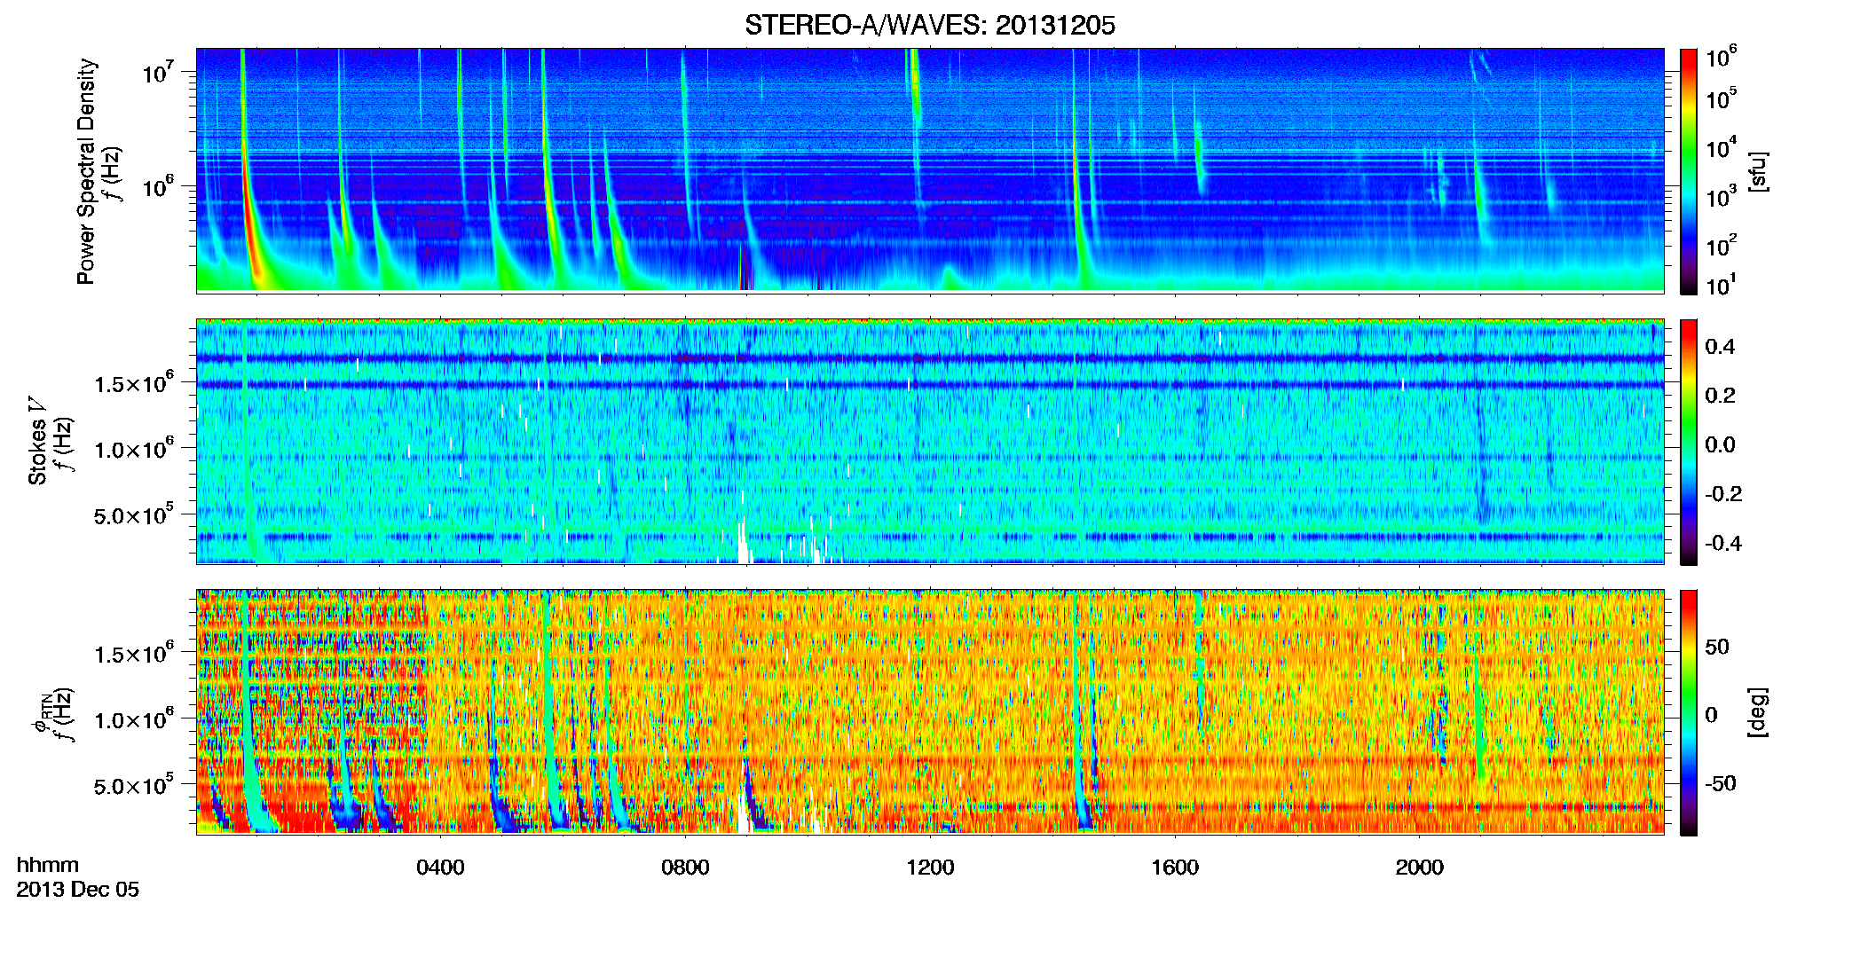The width and height of the screenshot is (1860, 958).
Task: Click the phi RTN direction spectrogram panel
Action: pos(930,711)
